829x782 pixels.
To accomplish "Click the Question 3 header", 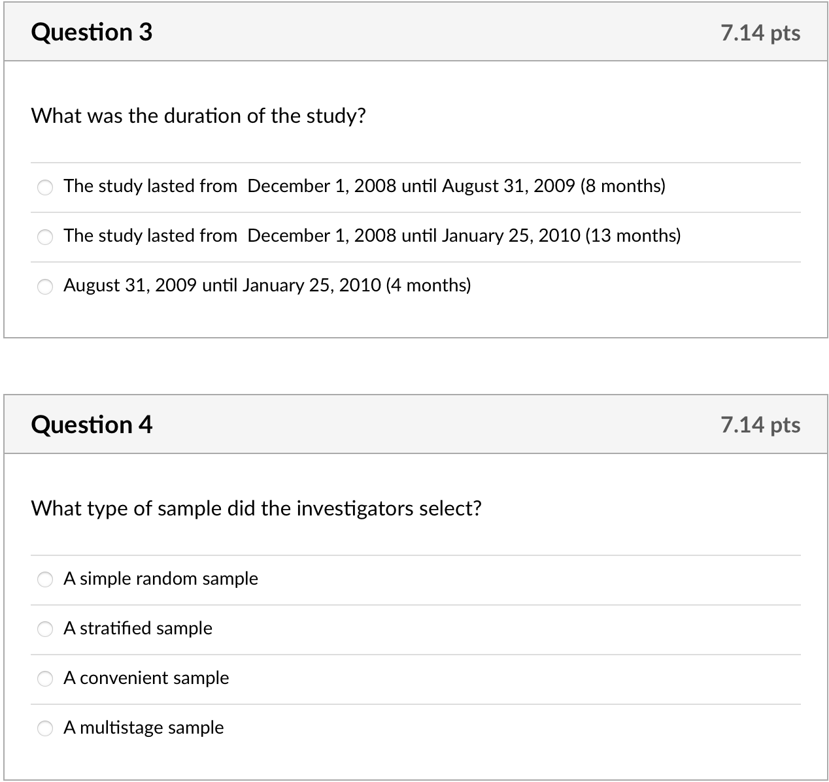I will click(92, 31).
